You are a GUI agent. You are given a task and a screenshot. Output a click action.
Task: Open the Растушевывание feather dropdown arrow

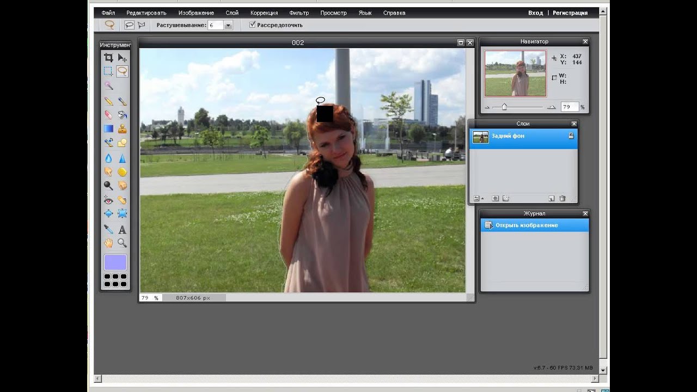(x=228, y=25)
